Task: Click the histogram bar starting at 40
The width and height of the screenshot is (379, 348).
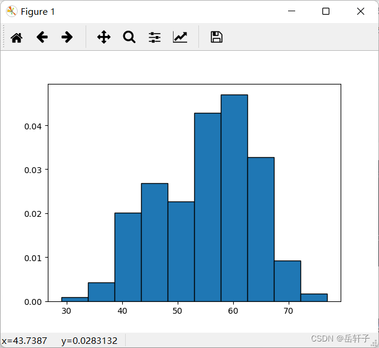Action: 128,257
